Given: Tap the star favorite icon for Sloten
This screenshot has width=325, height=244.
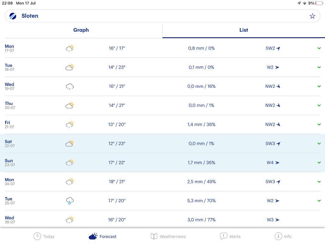Looking at the screenshot, I should coord(312,16).
